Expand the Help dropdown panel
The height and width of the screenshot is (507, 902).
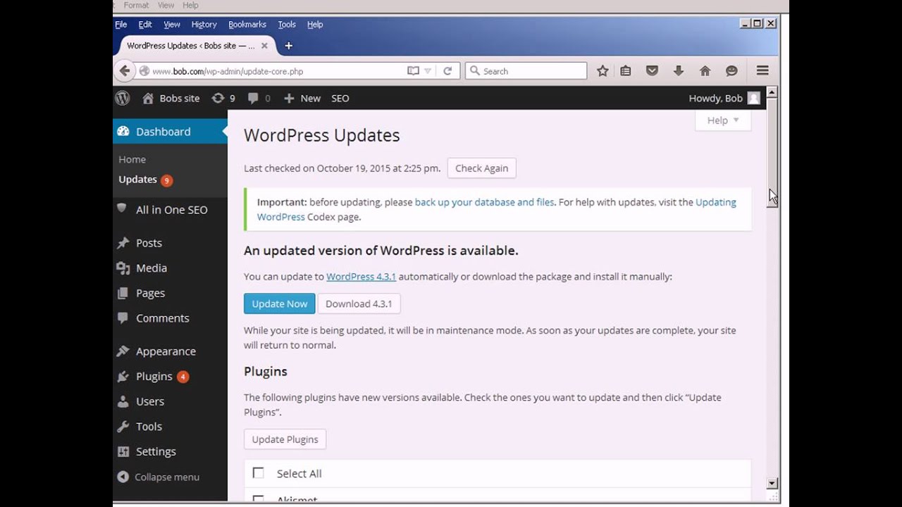pos(723,120)
